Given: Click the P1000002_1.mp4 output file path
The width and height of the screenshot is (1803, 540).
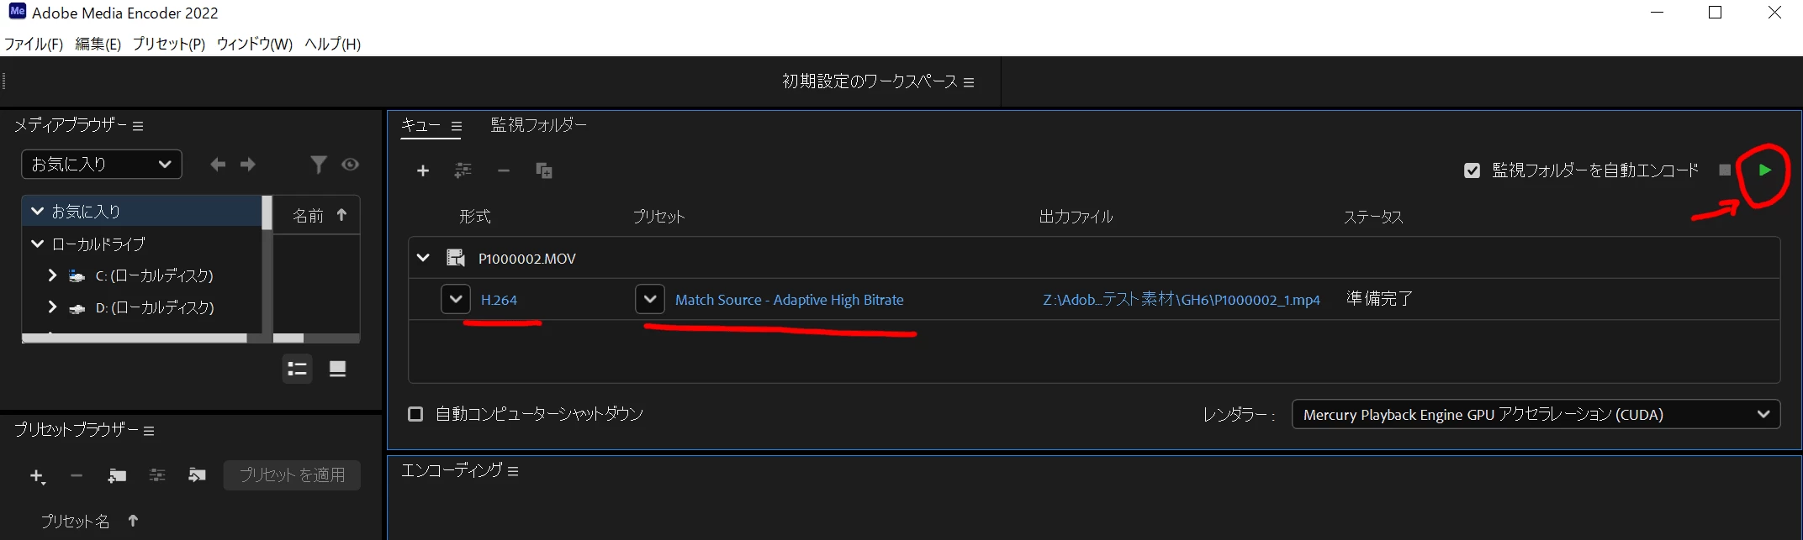Looking at the screenshot, I should coord(1182,300).
